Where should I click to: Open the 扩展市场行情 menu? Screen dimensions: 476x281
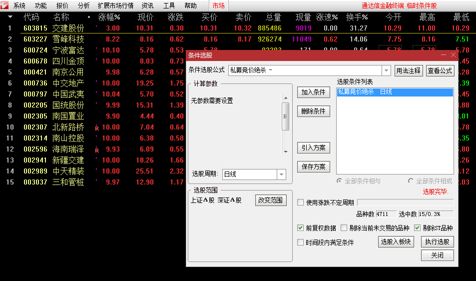pos(116,5)
